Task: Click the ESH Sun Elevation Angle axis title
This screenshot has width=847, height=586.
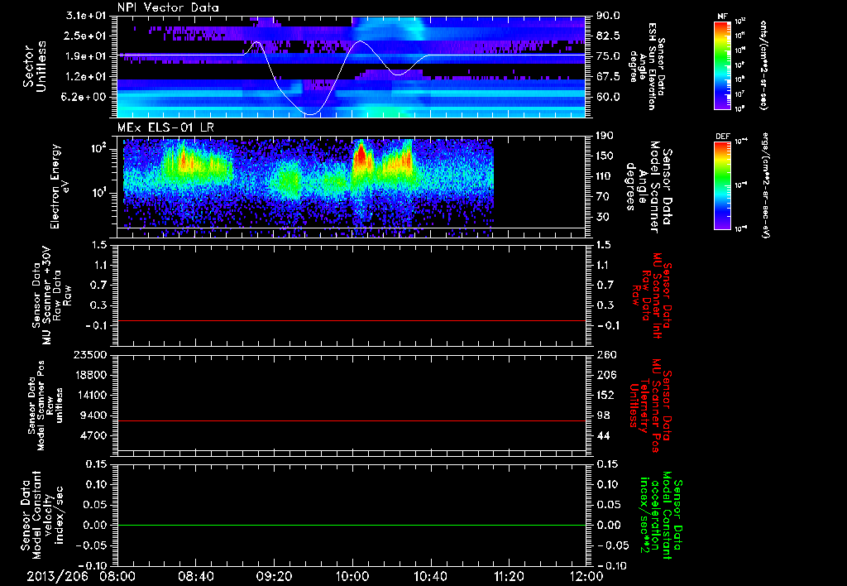Action: click(x=648, y=66)
